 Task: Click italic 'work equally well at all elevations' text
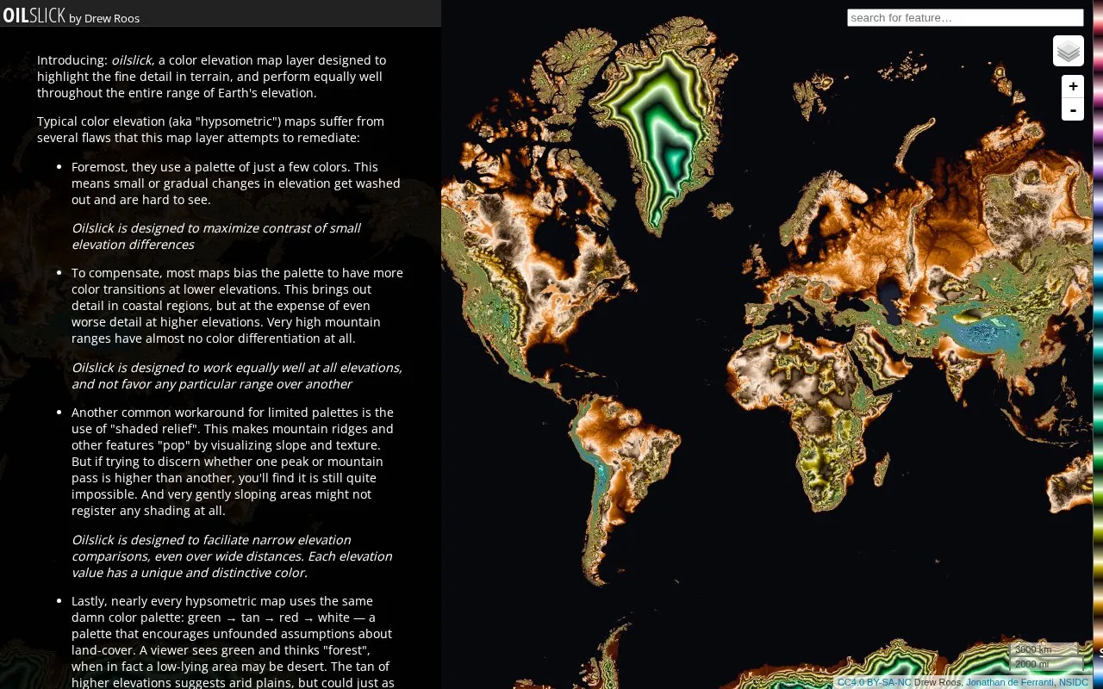click(x=237, y=376)
